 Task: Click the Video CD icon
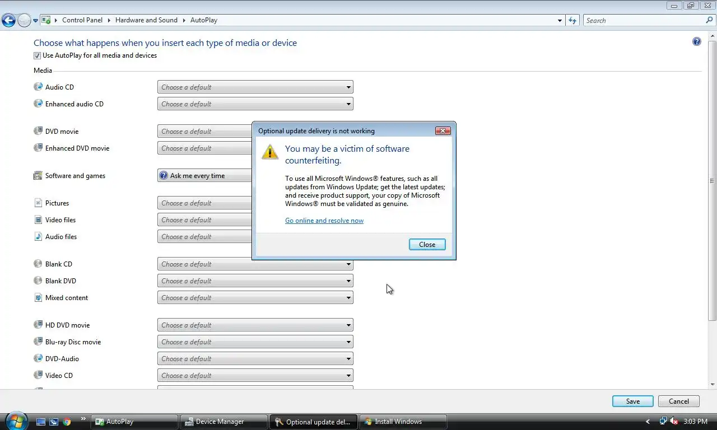(38, 375)
